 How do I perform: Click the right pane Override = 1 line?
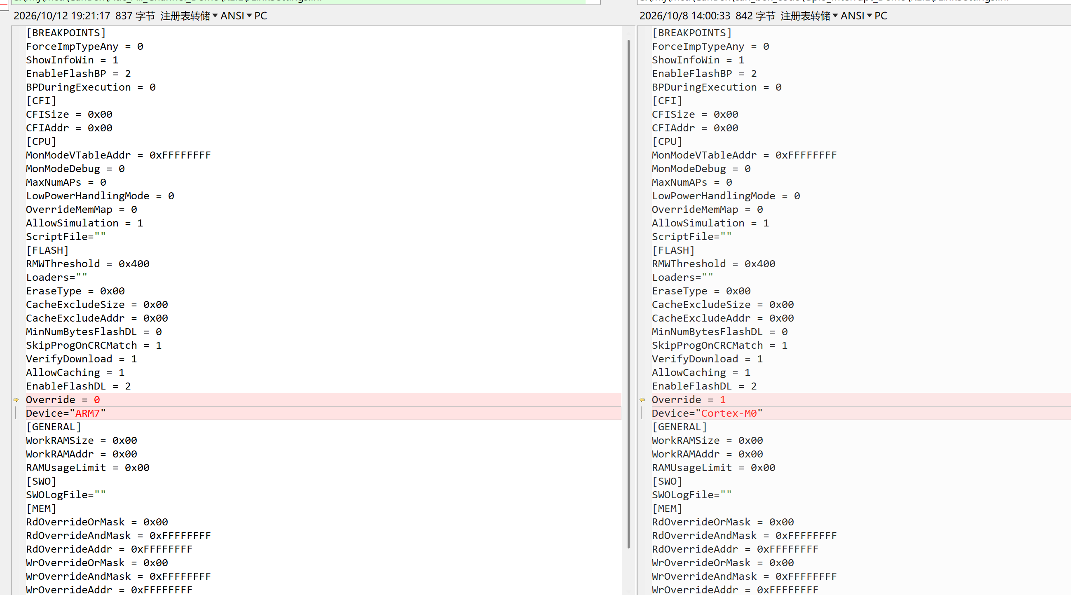(x=861, y=400)
